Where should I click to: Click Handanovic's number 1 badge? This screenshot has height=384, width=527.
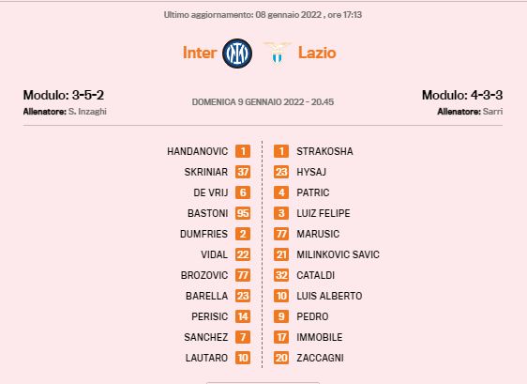[x=243, y=151]
